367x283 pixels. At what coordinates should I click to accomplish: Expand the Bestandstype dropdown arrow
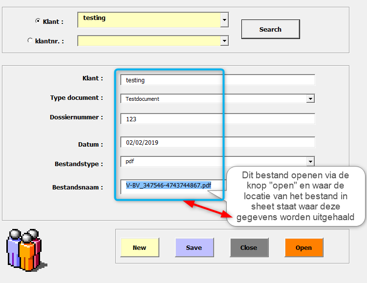coord(310,161)
